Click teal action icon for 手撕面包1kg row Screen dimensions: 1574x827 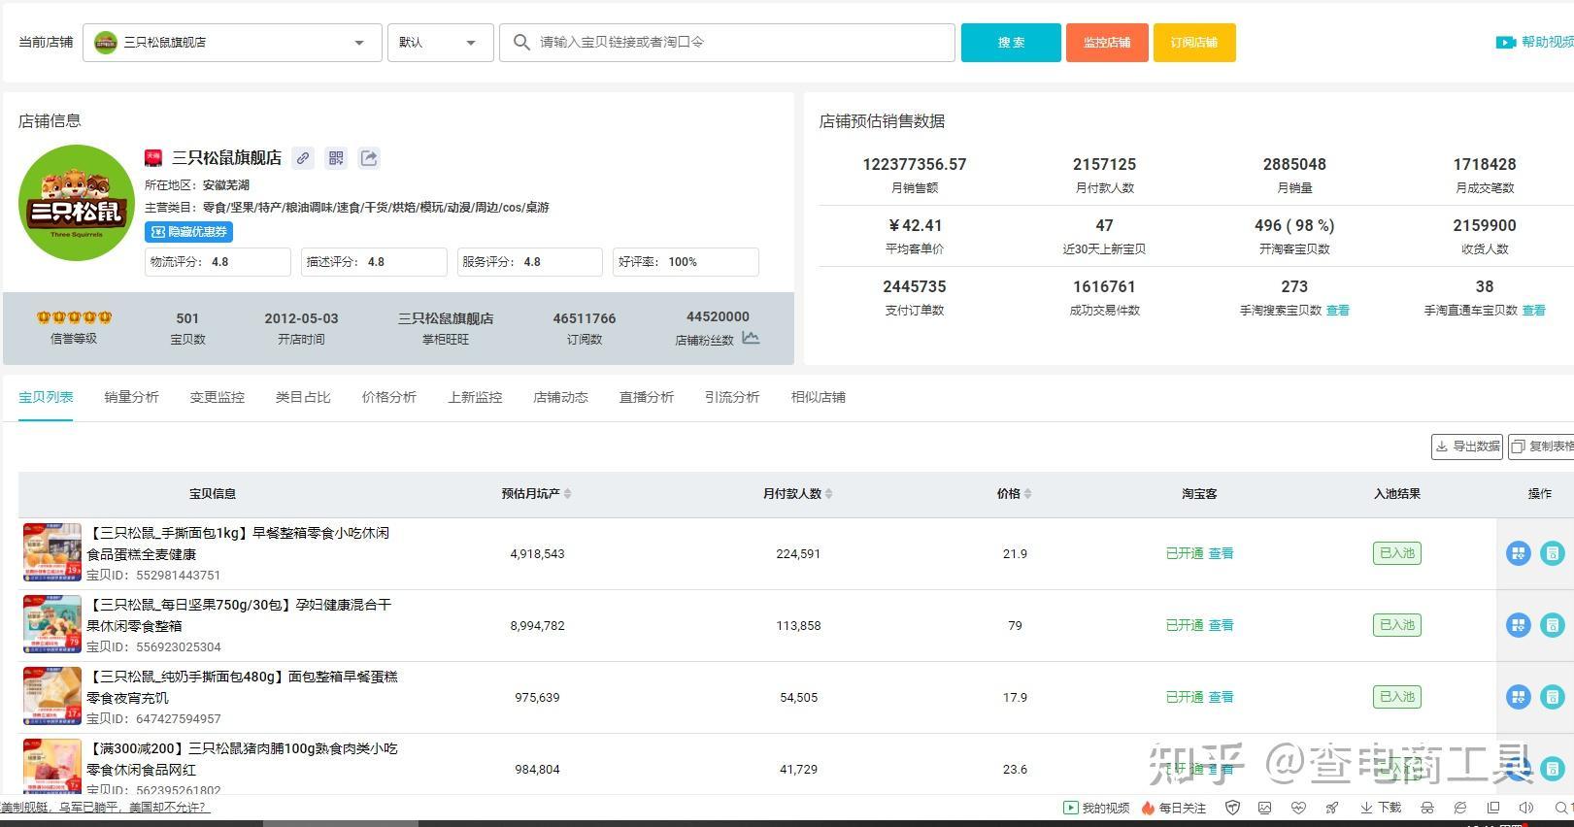[1553, 553]
